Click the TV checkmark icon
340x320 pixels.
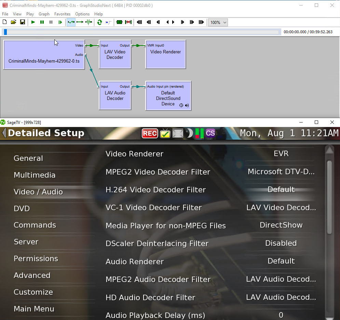(165, 133)
